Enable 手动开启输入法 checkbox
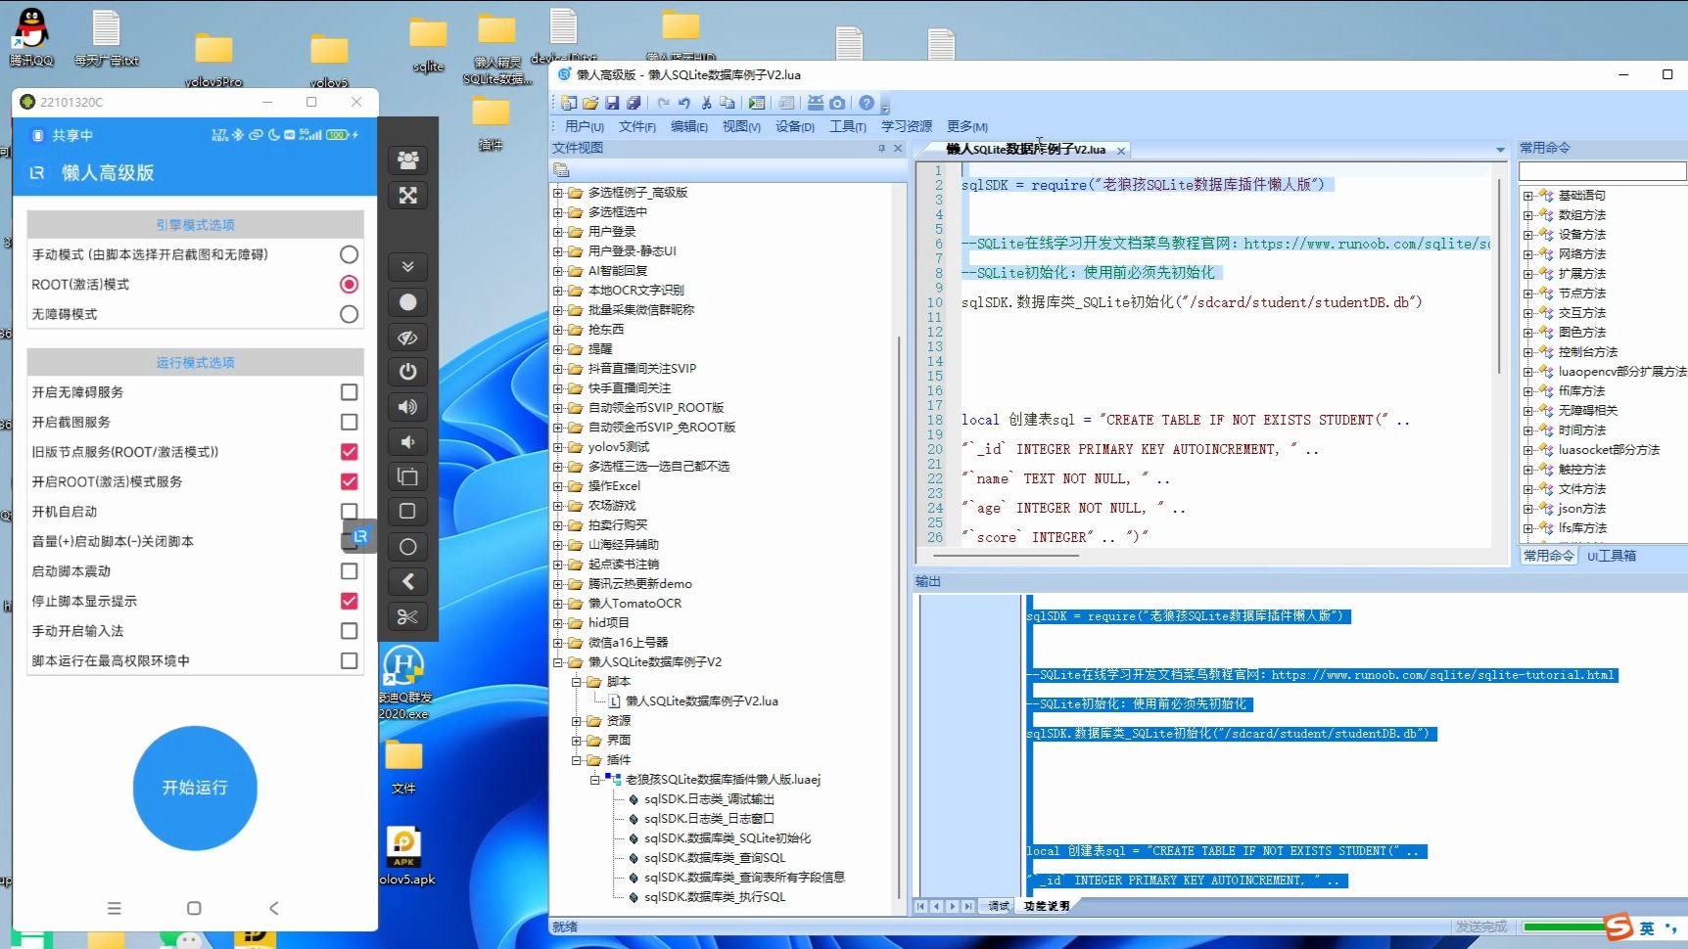The width and height of the screenshot is (1688, 949). coord(349,631)
